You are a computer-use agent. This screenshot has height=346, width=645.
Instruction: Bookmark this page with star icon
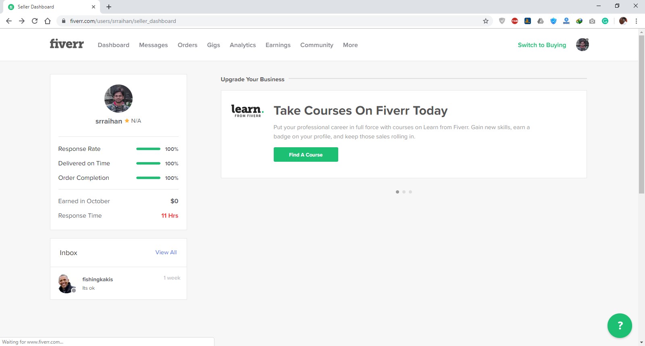486,21
